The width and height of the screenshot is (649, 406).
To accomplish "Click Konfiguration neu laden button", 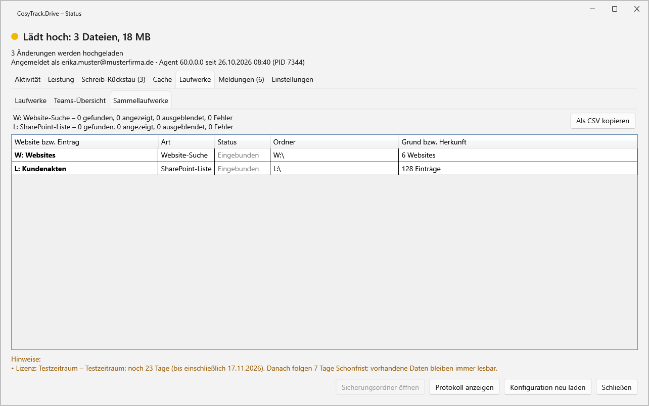I will point(547,387).
